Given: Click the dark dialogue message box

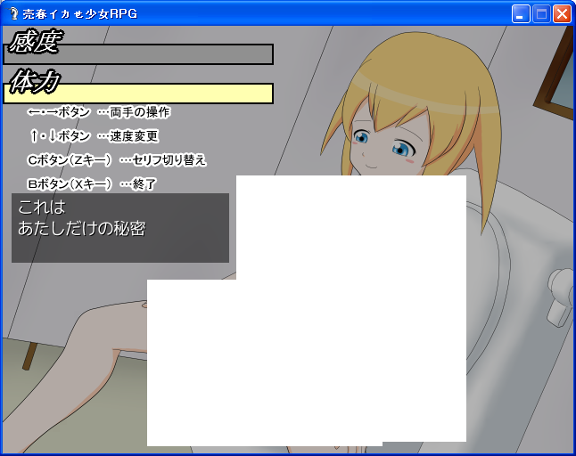Looking at the screenshot, I should [x=120, y=228].
